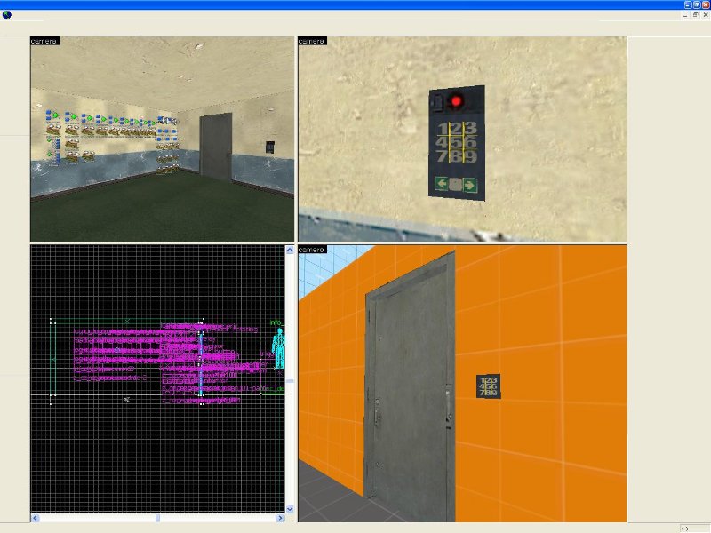Viewport: 711px width, 533px height.
Task: Click digit 5 on the close-up keypad
Action: click(454, 142)
